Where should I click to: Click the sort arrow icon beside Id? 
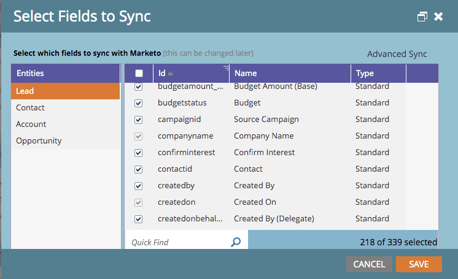171,74
